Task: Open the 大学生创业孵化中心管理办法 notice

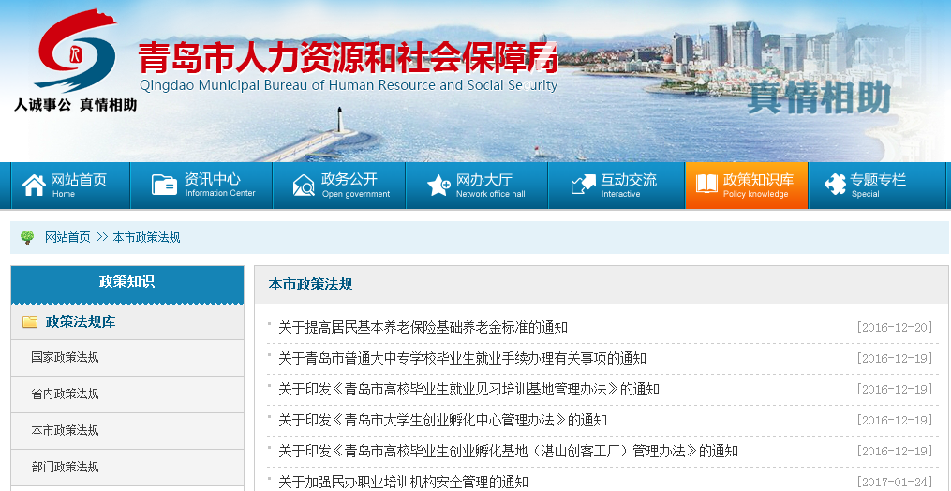Action: 442,421
